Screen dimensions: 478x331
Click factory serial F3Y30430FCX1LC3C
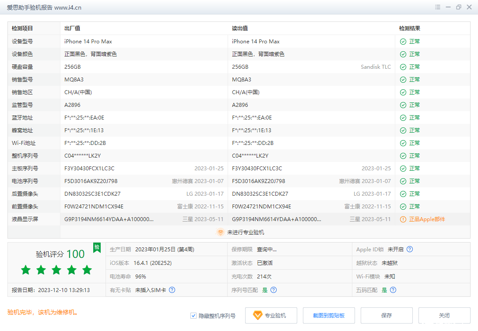pos(89,169)
